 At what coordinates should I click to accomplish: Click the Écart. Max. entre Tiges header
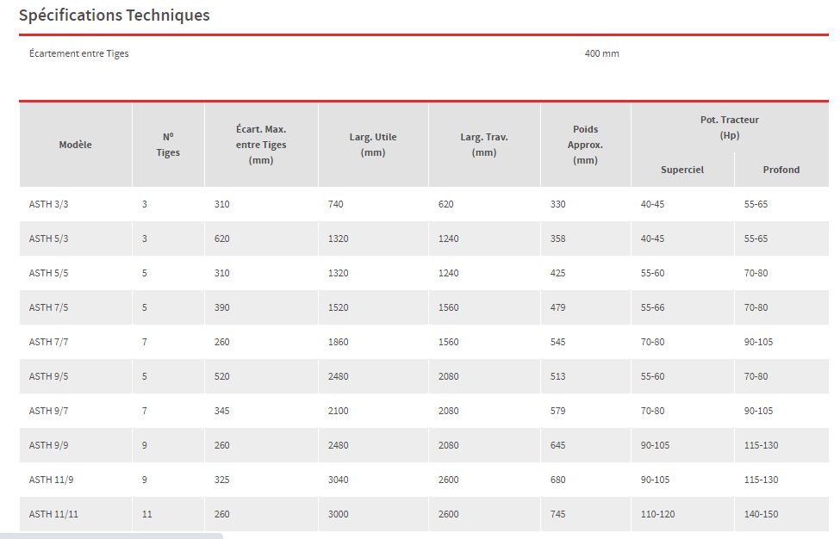261,145
